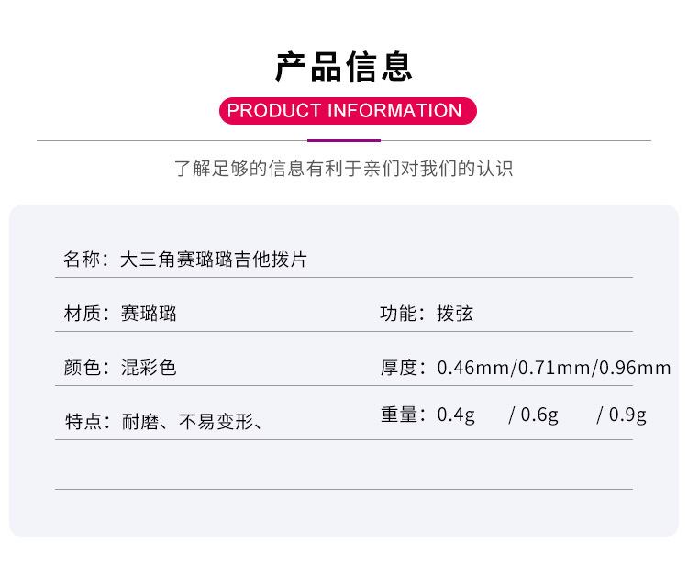This screenshot has width=688, height=586.
Task: Select the color value 混彩色
Action: click(149, 368)
